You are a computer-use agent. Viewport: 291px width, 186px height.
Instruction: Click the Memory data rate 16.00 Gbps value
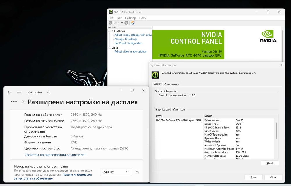(x=242, y=156)
